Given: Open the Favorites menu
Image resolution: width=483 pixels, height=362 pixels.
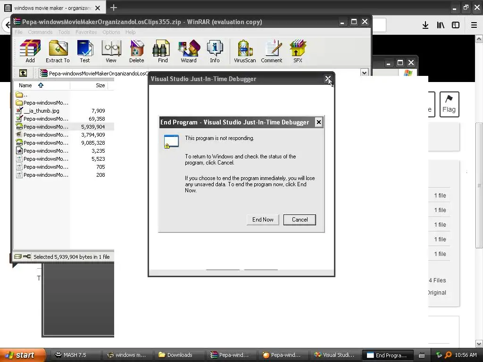Looking at the screenshot, I should click(x=86, y=32).
